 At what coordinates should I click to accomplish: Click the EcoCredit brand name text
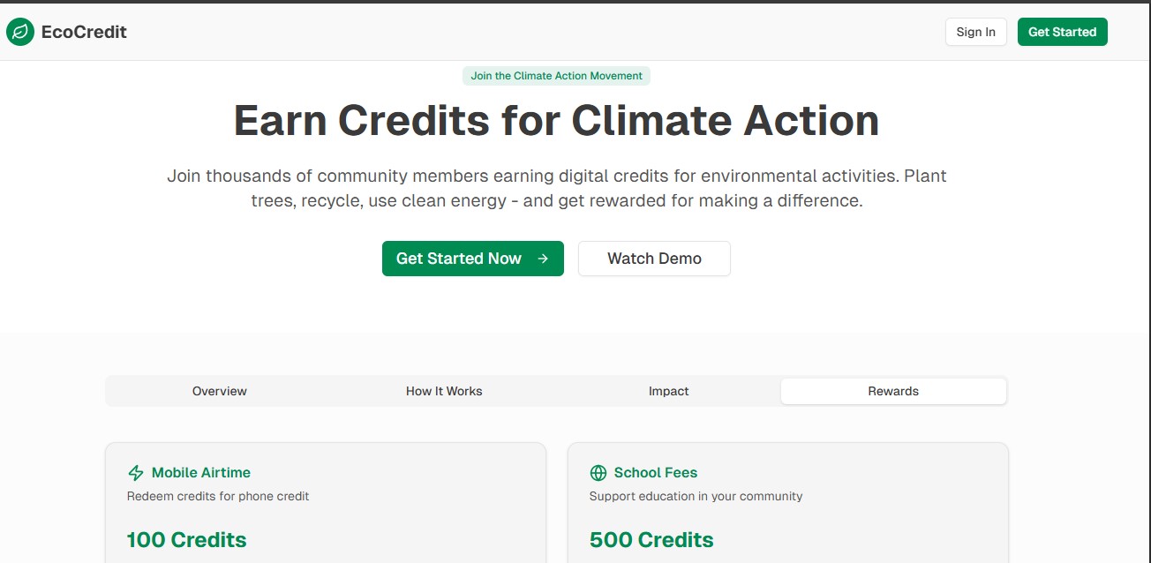tap(83, 32)
